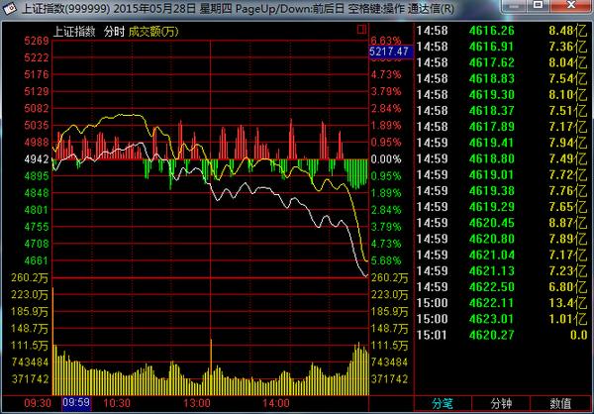Viewport: 594px width, 414px height.
Task: Switch to the 分钟 tab
Action: [501, 404]
